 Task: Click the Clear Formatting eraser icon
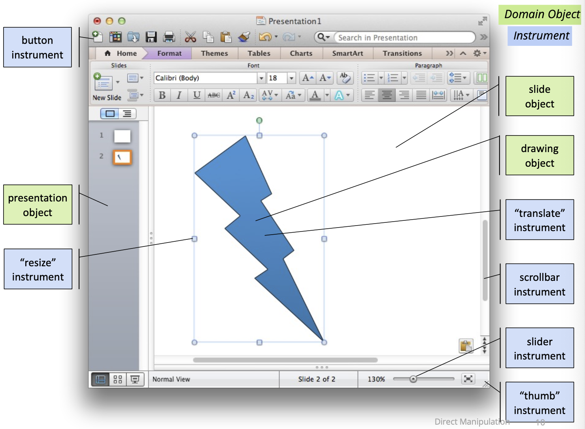point(345,78)
